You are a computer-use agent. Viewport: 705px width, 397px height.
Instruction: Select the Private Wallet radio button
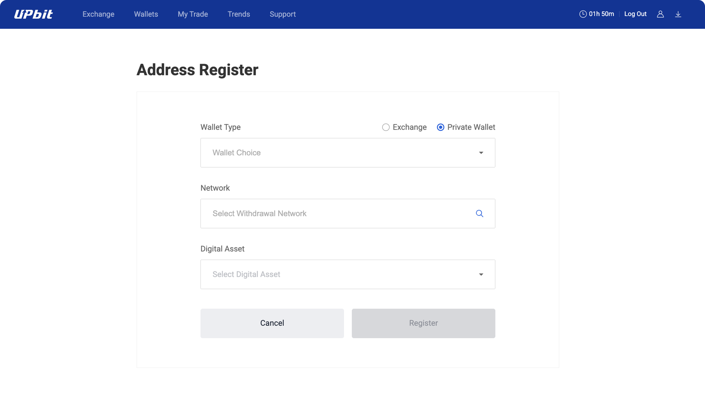point(441,127)
